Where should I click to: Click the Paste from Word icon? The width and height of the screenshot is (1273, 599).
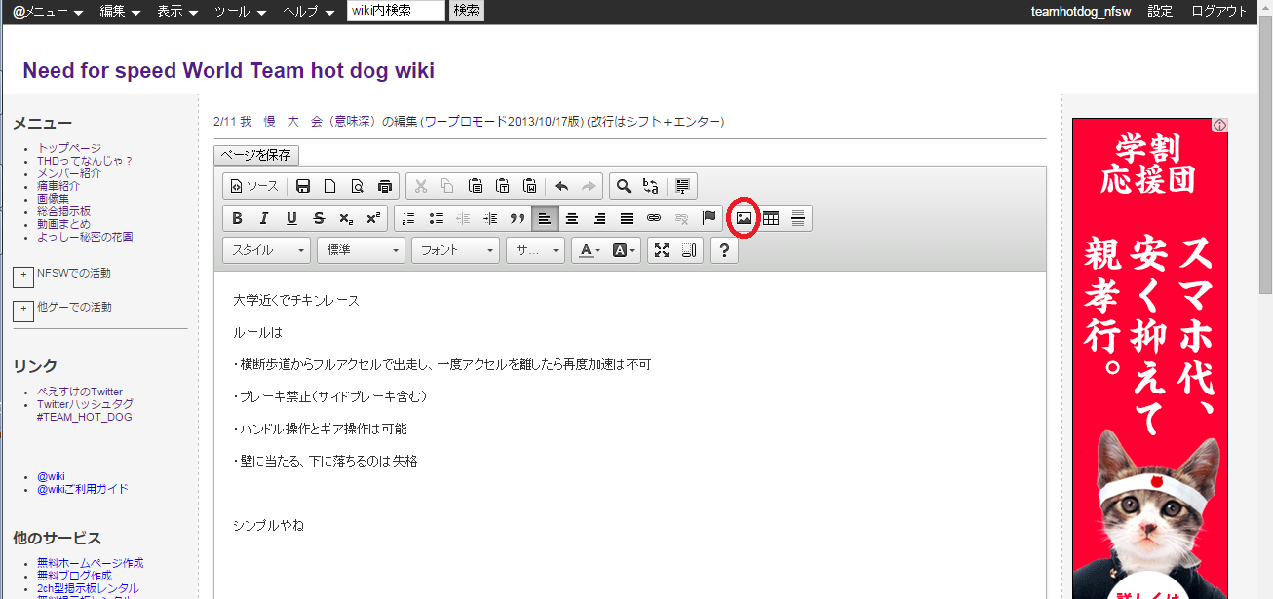(530, 186)
